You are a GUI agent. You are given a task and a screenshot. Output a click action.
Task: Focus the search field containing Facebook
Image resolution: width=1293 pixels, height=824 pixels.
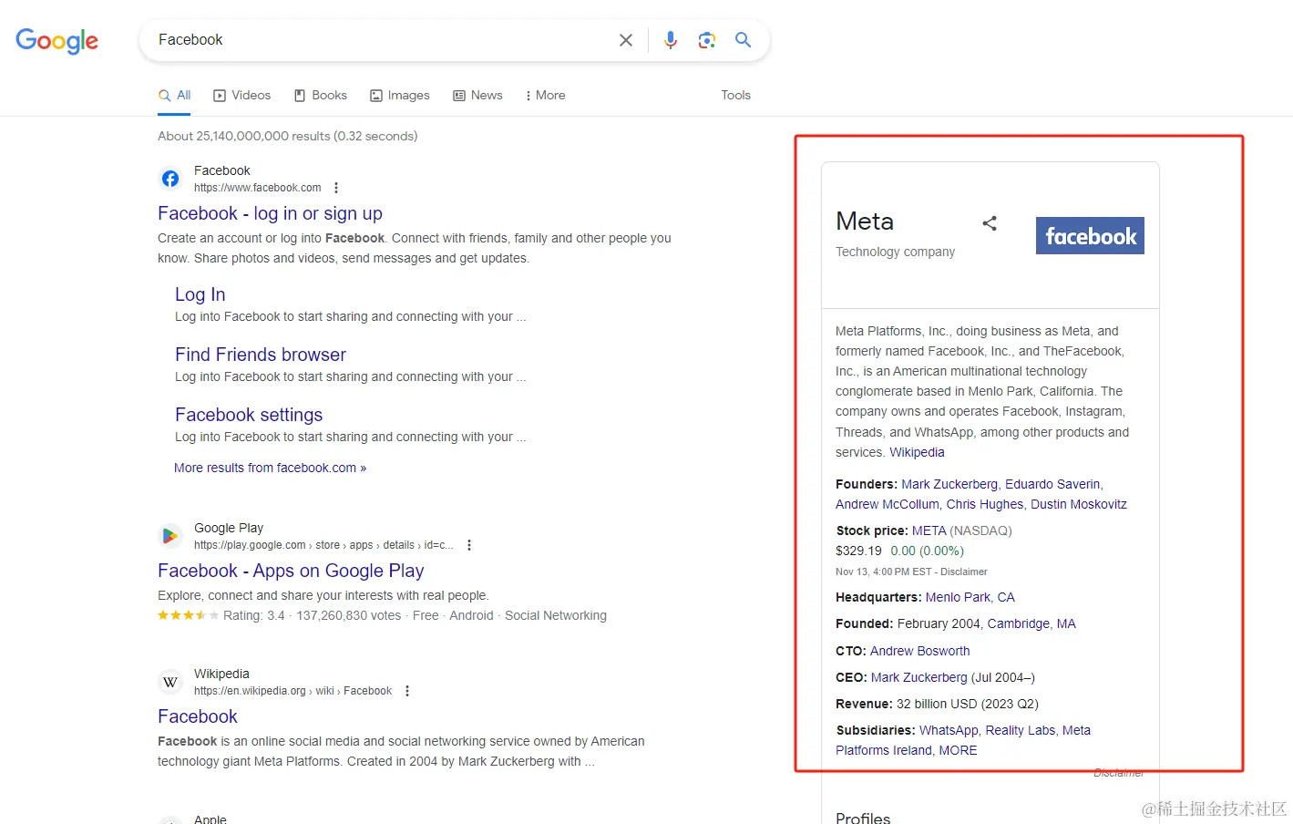tap(383, 40)
